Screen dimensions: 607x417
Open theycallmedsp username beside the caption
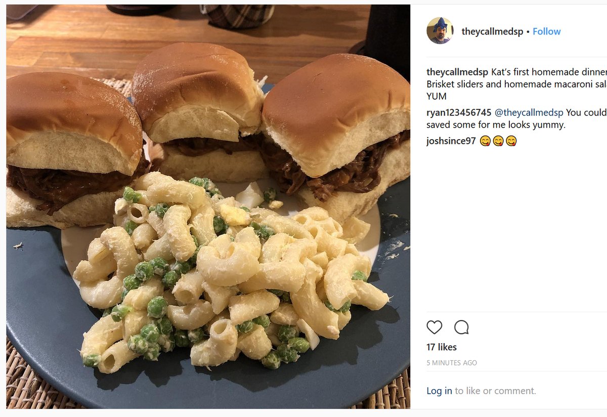point(458,72)
